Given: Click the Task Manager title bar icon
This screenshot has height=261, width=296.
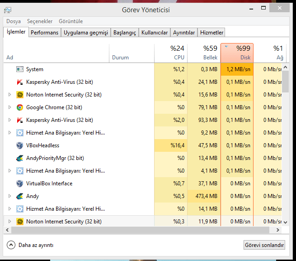Looking at the screenshot, I should 8,10.
